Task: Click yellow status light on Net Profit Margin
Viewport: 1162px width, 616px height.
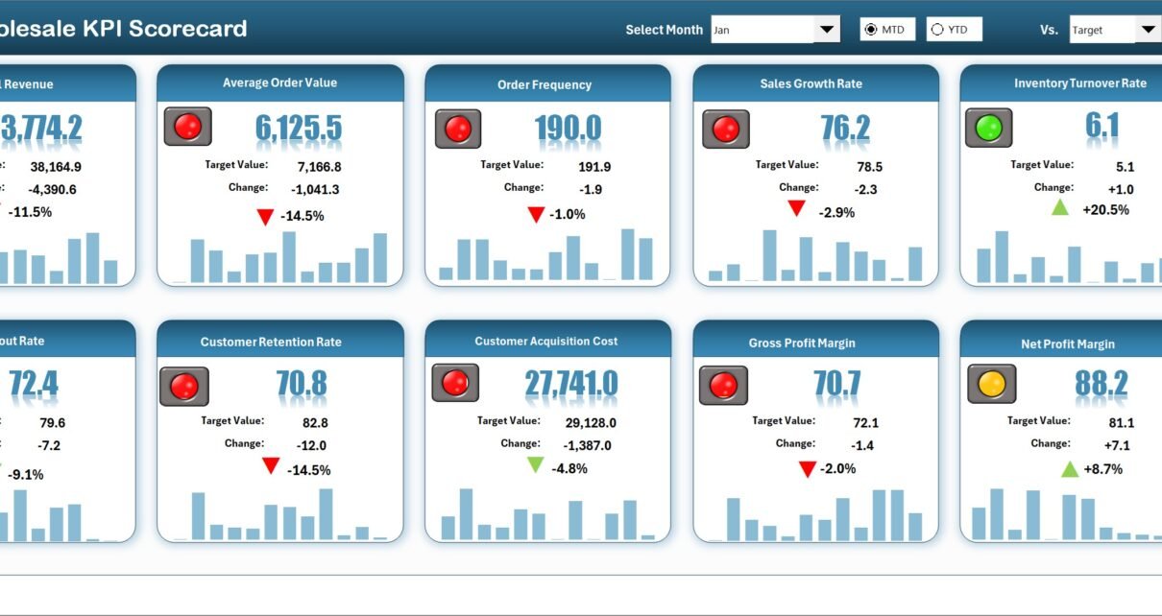Action: 991,384
